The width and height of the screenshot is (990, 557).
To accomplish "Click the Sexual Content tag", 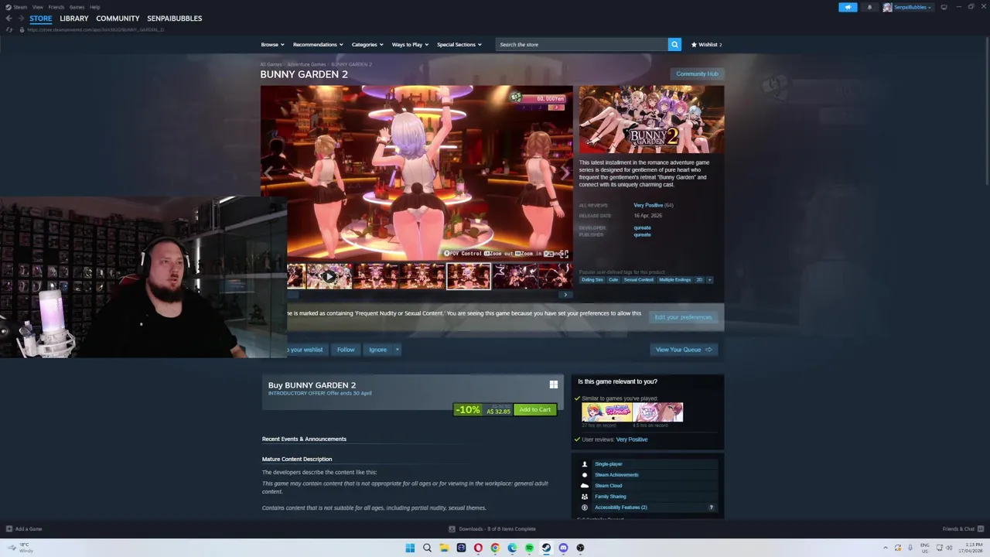I will coord(639,280).
